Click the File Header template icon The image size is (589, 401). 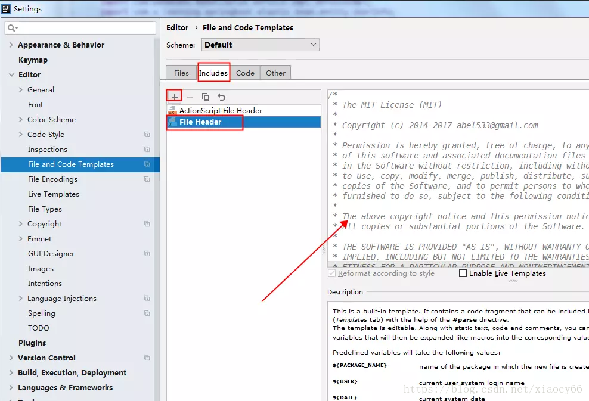[172, 122]
